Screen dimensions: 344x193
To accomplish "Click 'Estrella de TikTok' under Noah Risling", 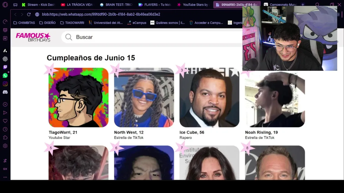I will 260,138.
